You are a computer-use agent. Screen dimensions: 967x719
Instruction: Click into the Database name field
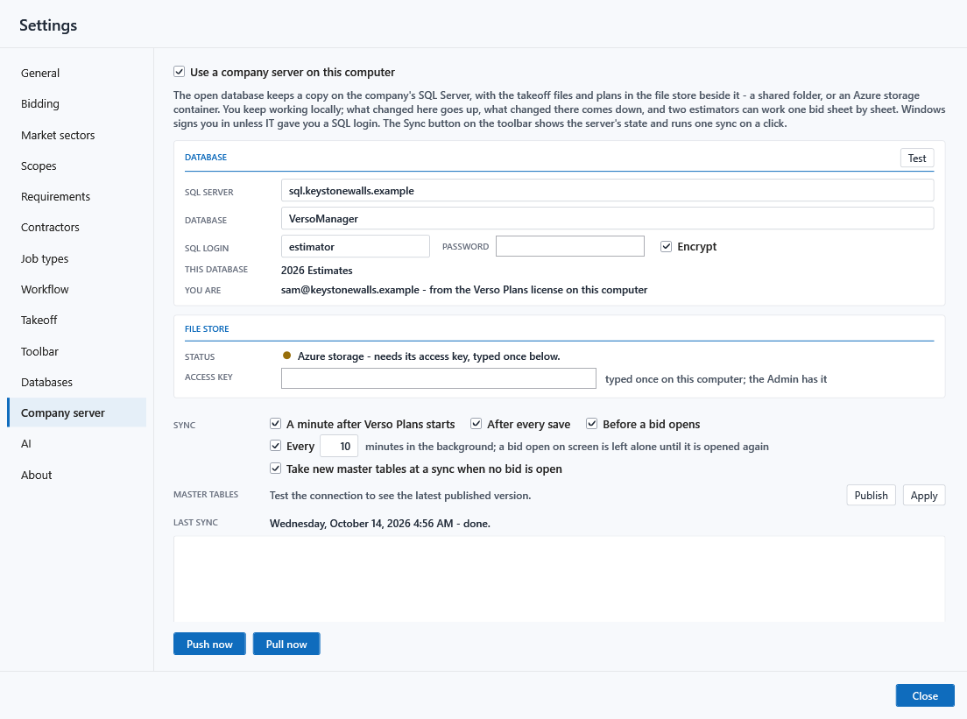tap(608, 219)
